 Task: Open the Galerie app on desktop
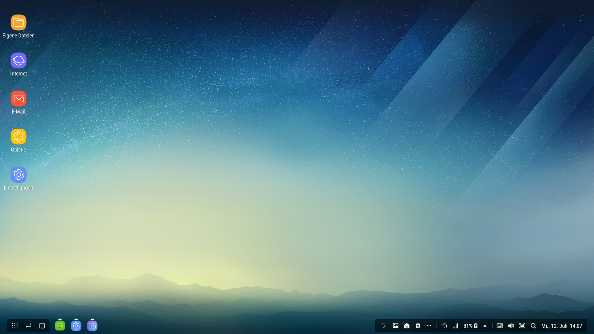(19, 141)
